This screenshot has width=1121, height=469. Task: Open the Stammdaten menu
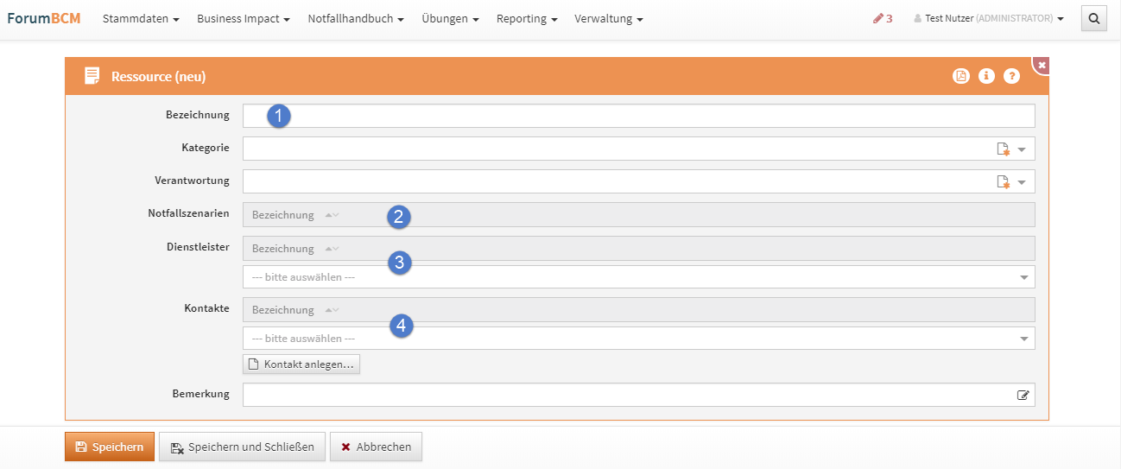(x=141, y=18)
